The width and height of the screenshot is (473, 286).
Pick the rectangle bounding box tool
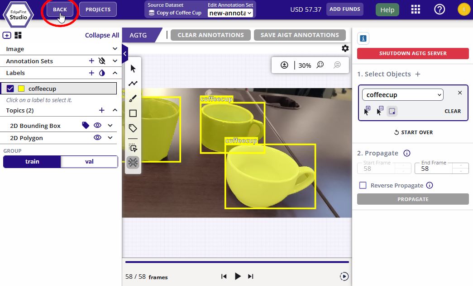133,113
